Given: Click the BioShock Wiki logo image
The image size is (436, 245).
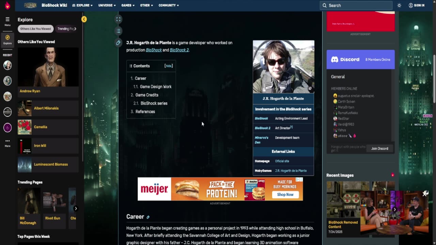Looking at the screenshot, I should click(31, 5).
